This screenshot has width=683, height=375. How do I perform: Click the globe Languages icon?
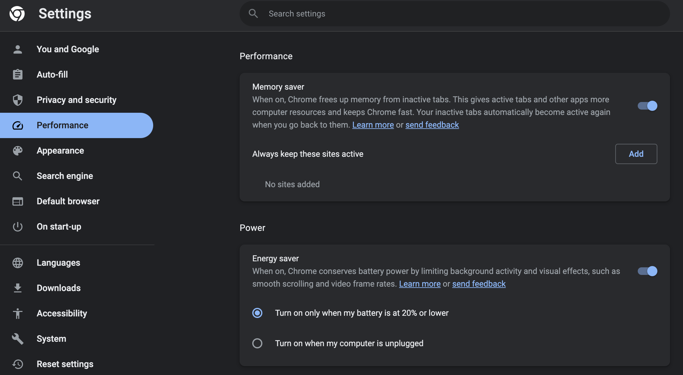click(x=18, y=263)
